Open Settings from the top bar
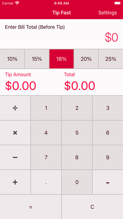The width and height of the screenshot is (123, 219). coord(108,13)
